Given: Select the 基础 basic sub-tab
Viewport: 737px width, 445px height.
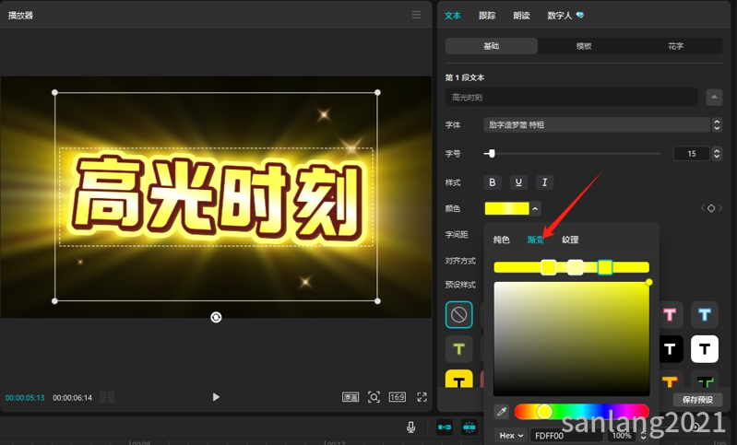Looking at the screenshot, I should 491,46.
